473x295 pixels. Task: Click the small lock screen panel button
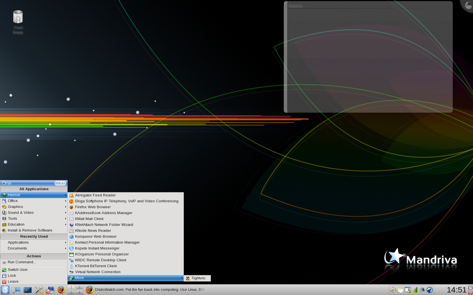tap(470, 287)
